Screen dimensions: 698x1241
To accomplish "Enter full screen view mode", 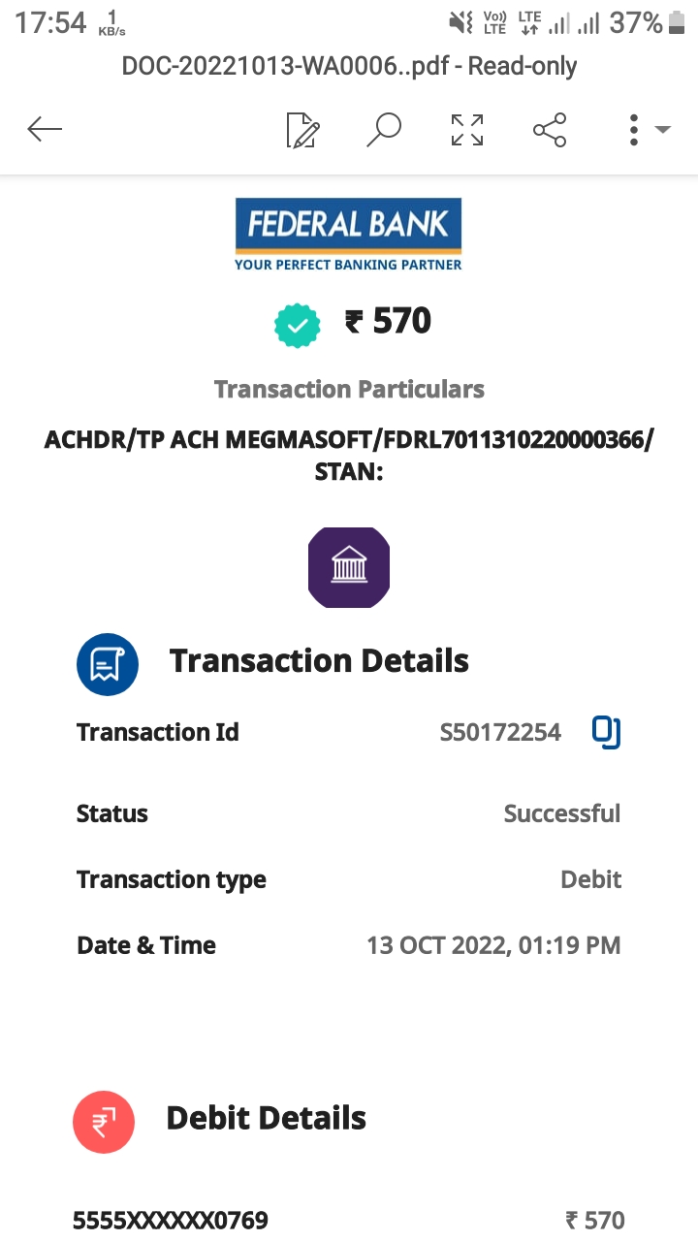I will click(467, 129).
